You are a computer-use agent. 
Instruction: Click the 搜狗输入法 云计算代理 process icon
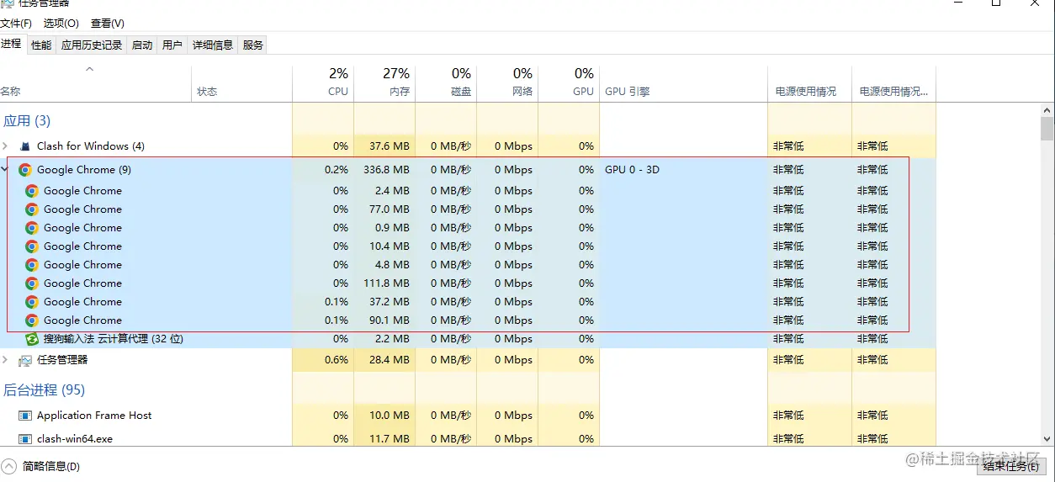(32, 339)
